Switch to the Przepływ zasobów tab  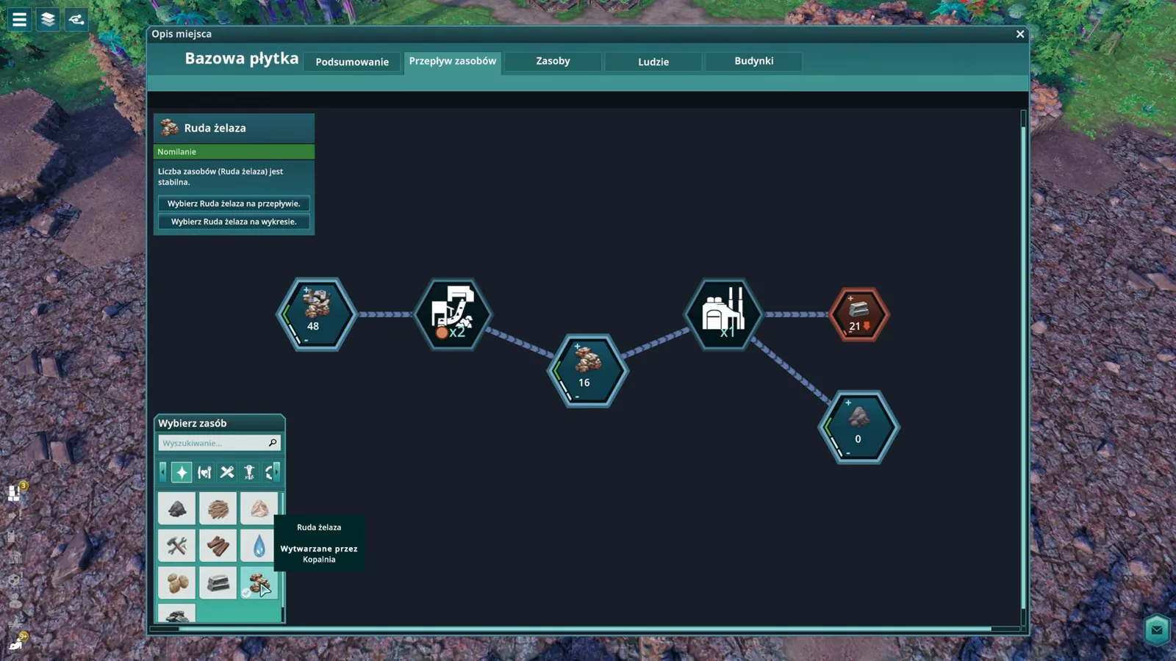point(453,62)
